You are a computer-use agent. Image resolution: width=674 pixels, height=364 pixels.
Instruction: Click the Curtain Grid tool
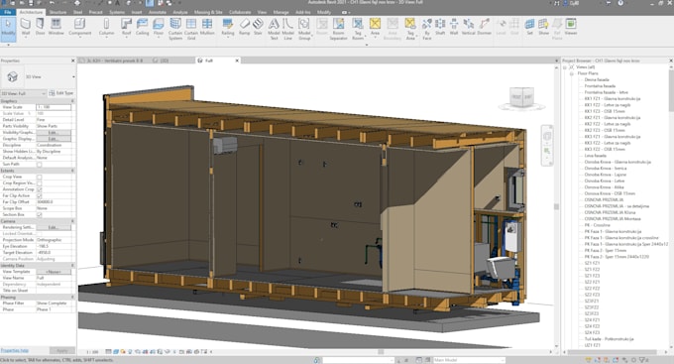(191, 29)
